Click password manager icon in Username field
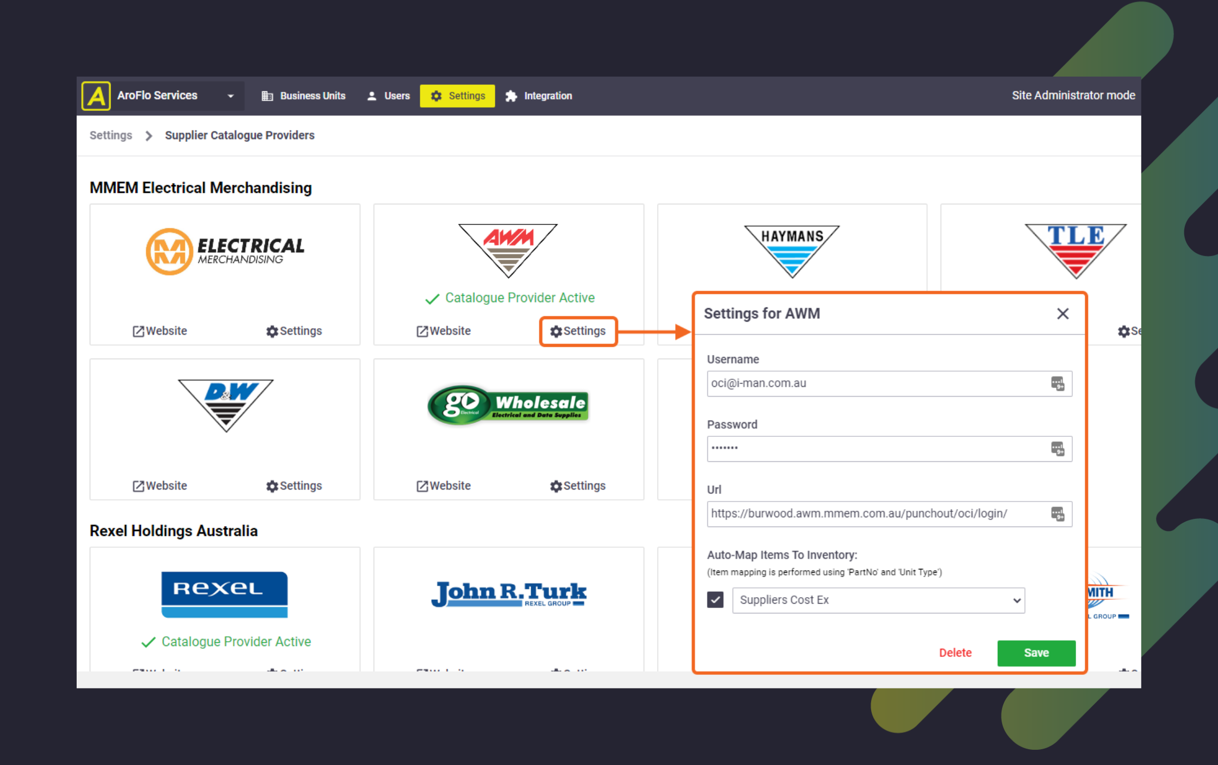1218x765 pixels. 1058,384
